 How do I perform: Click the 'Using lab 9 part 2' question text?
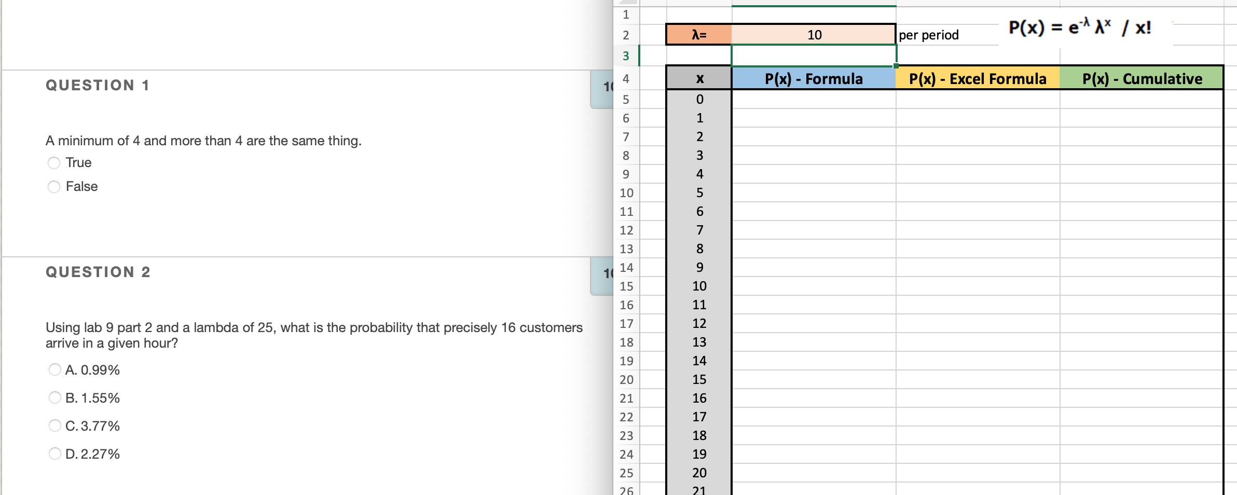314,335
